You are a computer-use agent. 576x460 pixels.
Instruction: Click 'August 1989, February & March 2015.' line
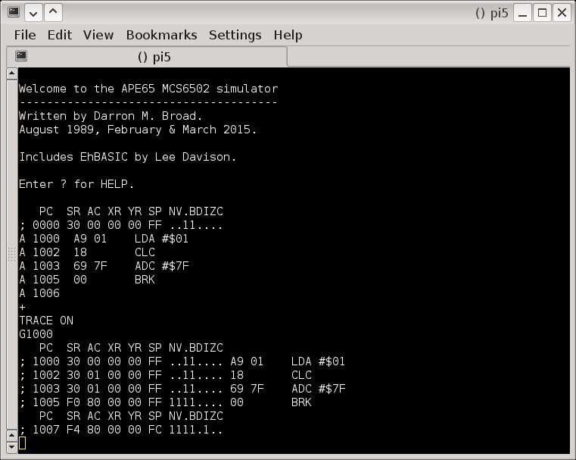pos(138,130)
